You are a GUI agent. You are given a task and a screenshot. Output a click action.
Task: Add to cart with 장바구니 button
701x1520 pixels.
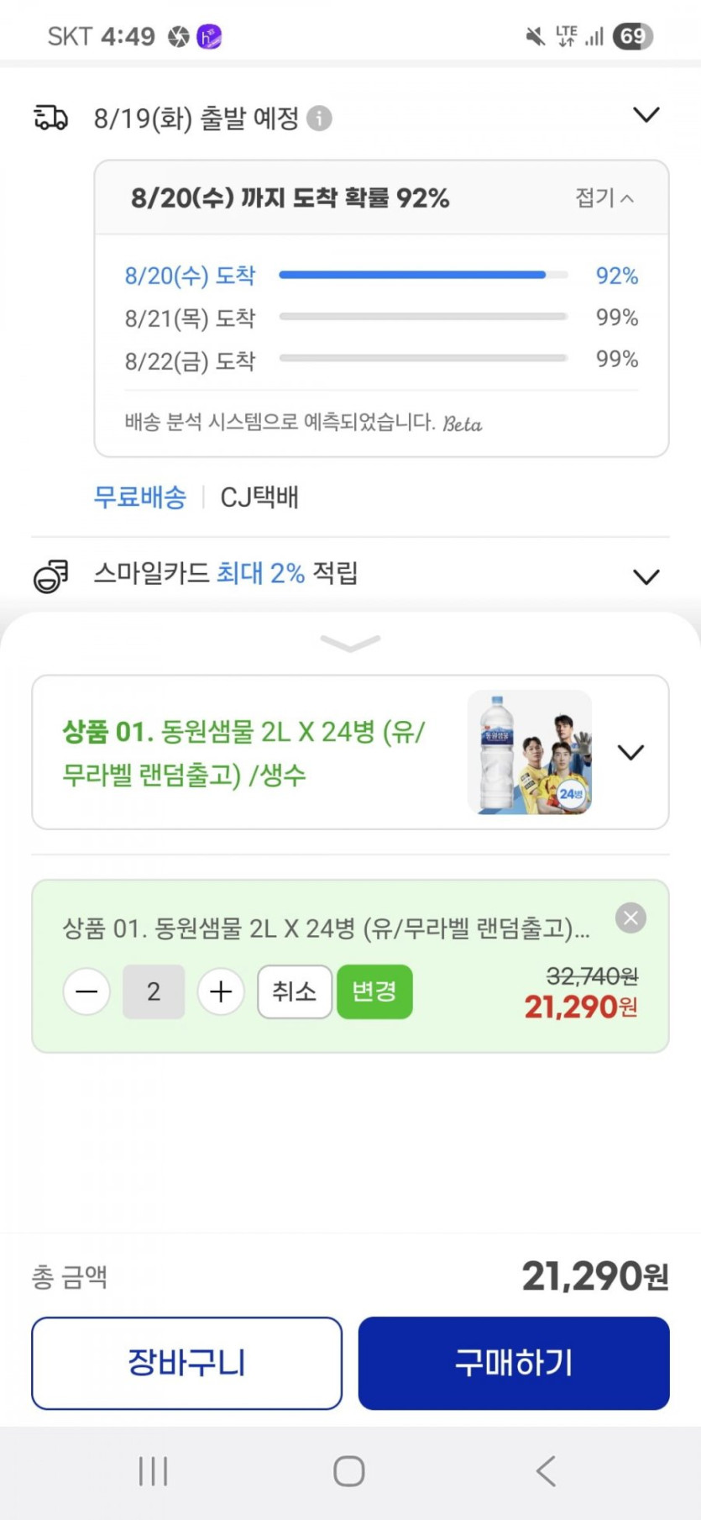coord(186,1363)
